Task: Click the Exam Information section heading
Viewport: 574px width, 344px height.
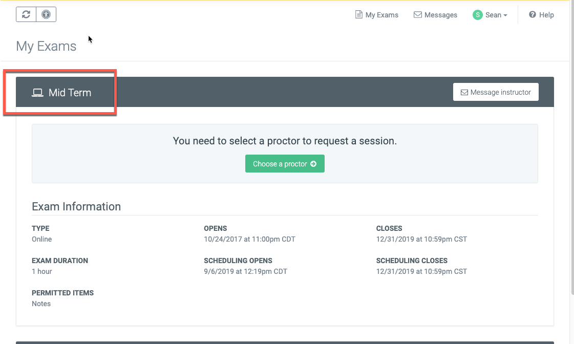Action: pos(76,207)
